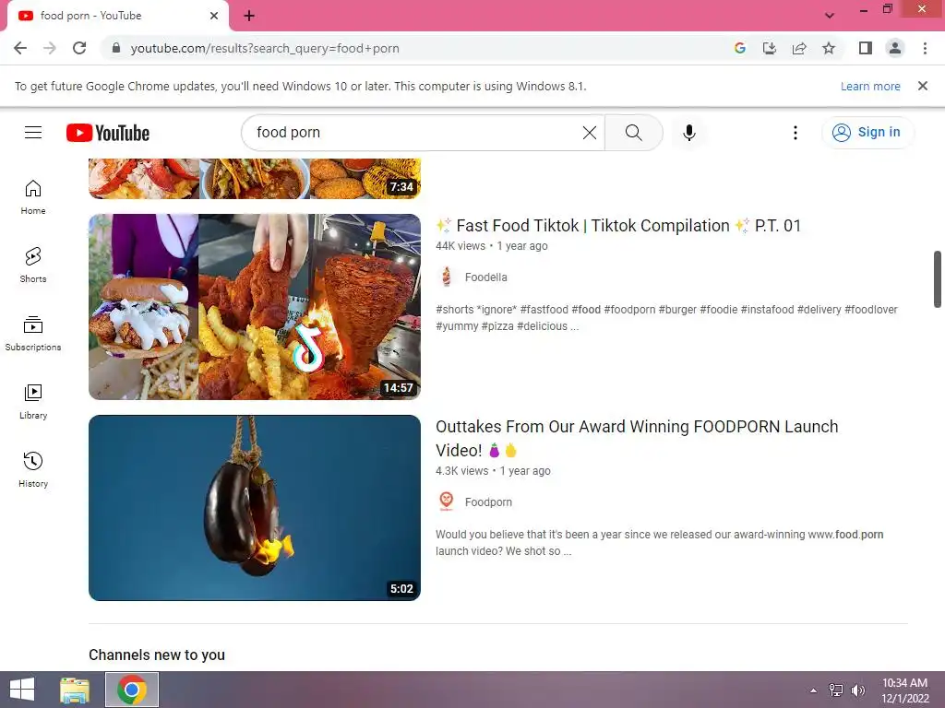
Task: Expand the tab search dropdown
Action: 830,16
